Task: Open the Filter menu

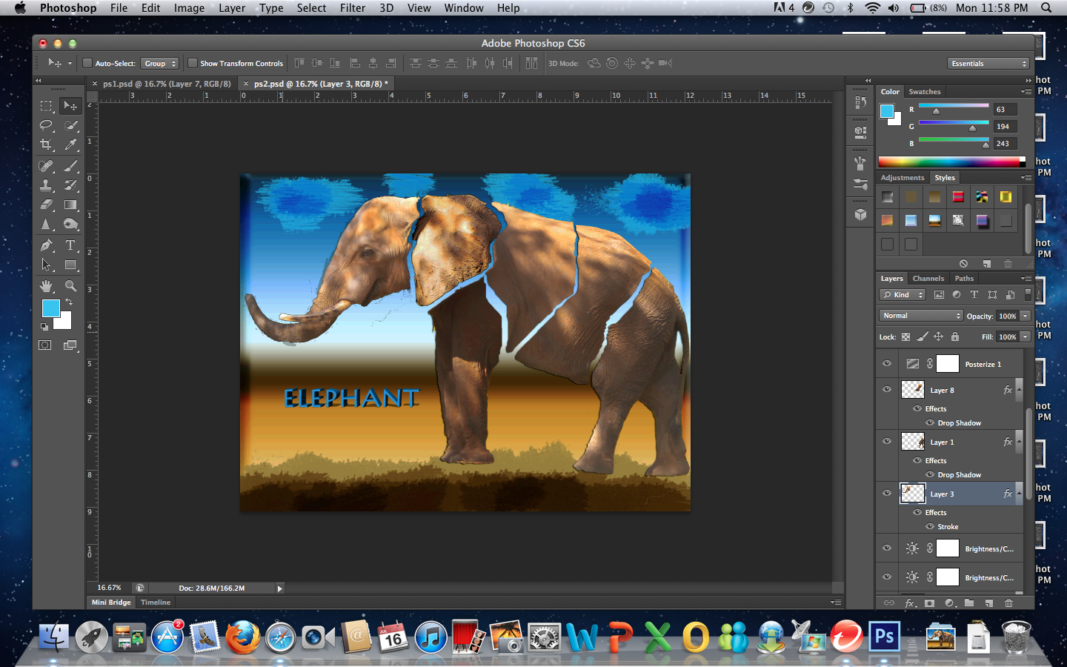Action: (x=353, y=7)
